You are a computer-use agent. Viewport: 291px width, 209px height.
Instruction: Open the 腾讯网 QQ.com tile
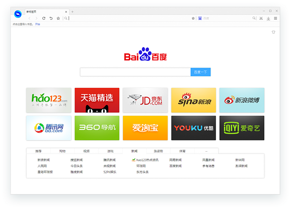pos(49,128)
